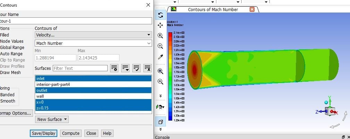Select Smooth coloring

click(x=8, y=101)
